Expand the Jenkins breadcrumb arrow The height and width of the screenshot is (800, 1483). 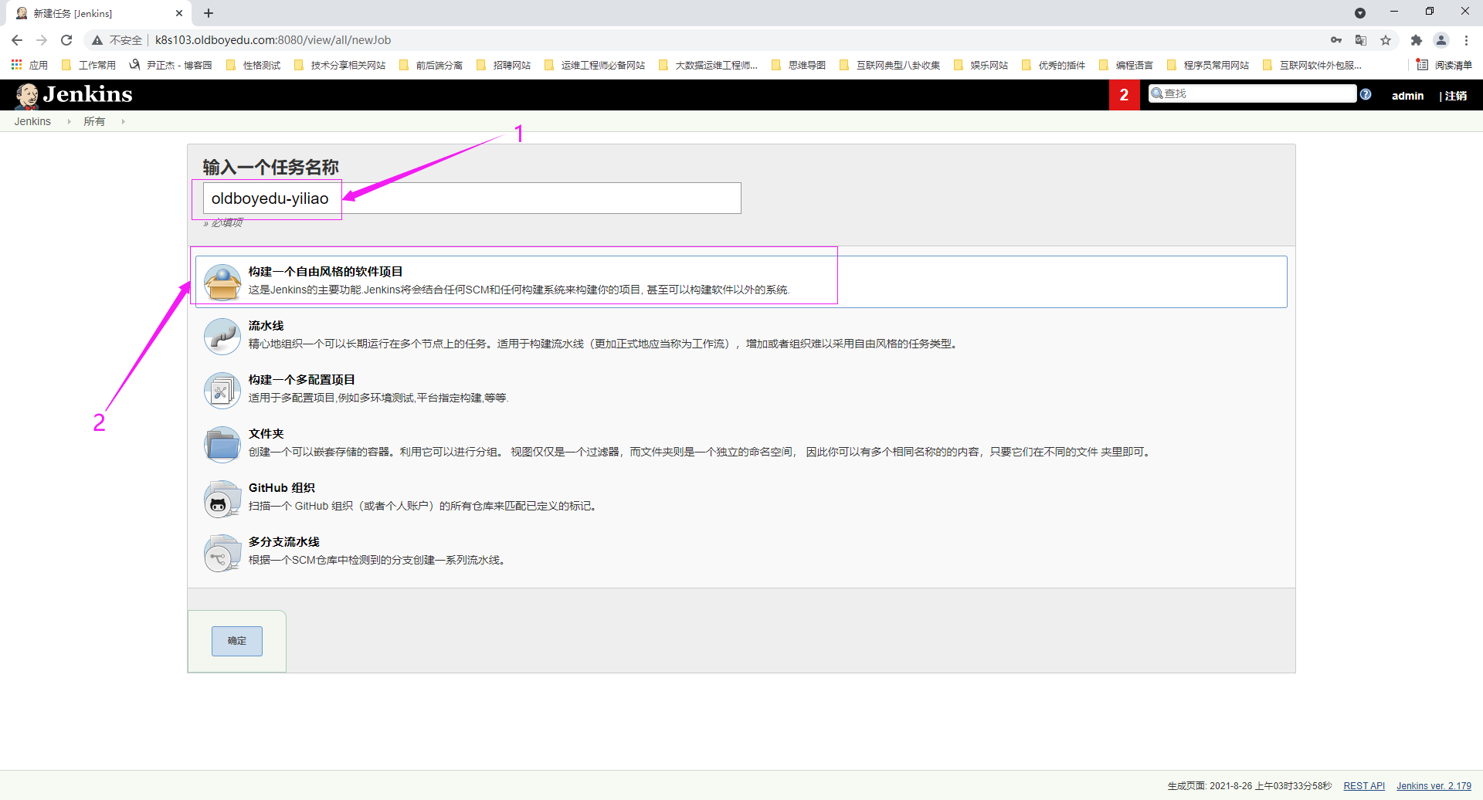click(x=69, y=122)
